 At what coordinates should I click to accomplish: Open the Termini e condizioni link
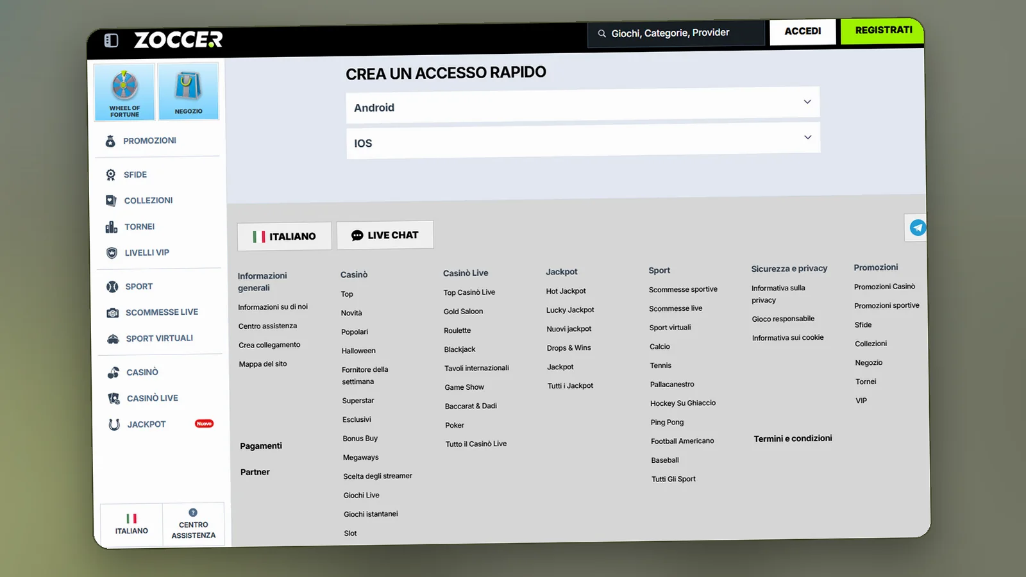pos(793,439)
